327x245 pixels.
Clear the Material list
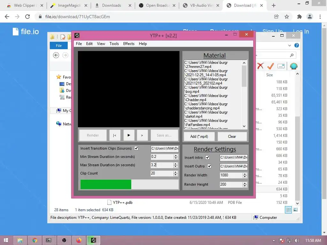click(232, 137)
